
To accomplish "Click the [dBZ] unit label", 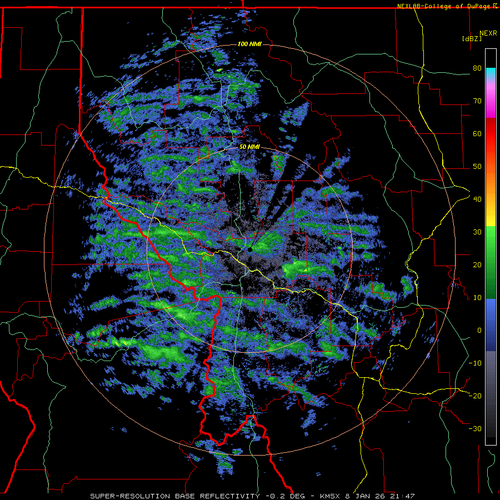I will tap(472, 38).
